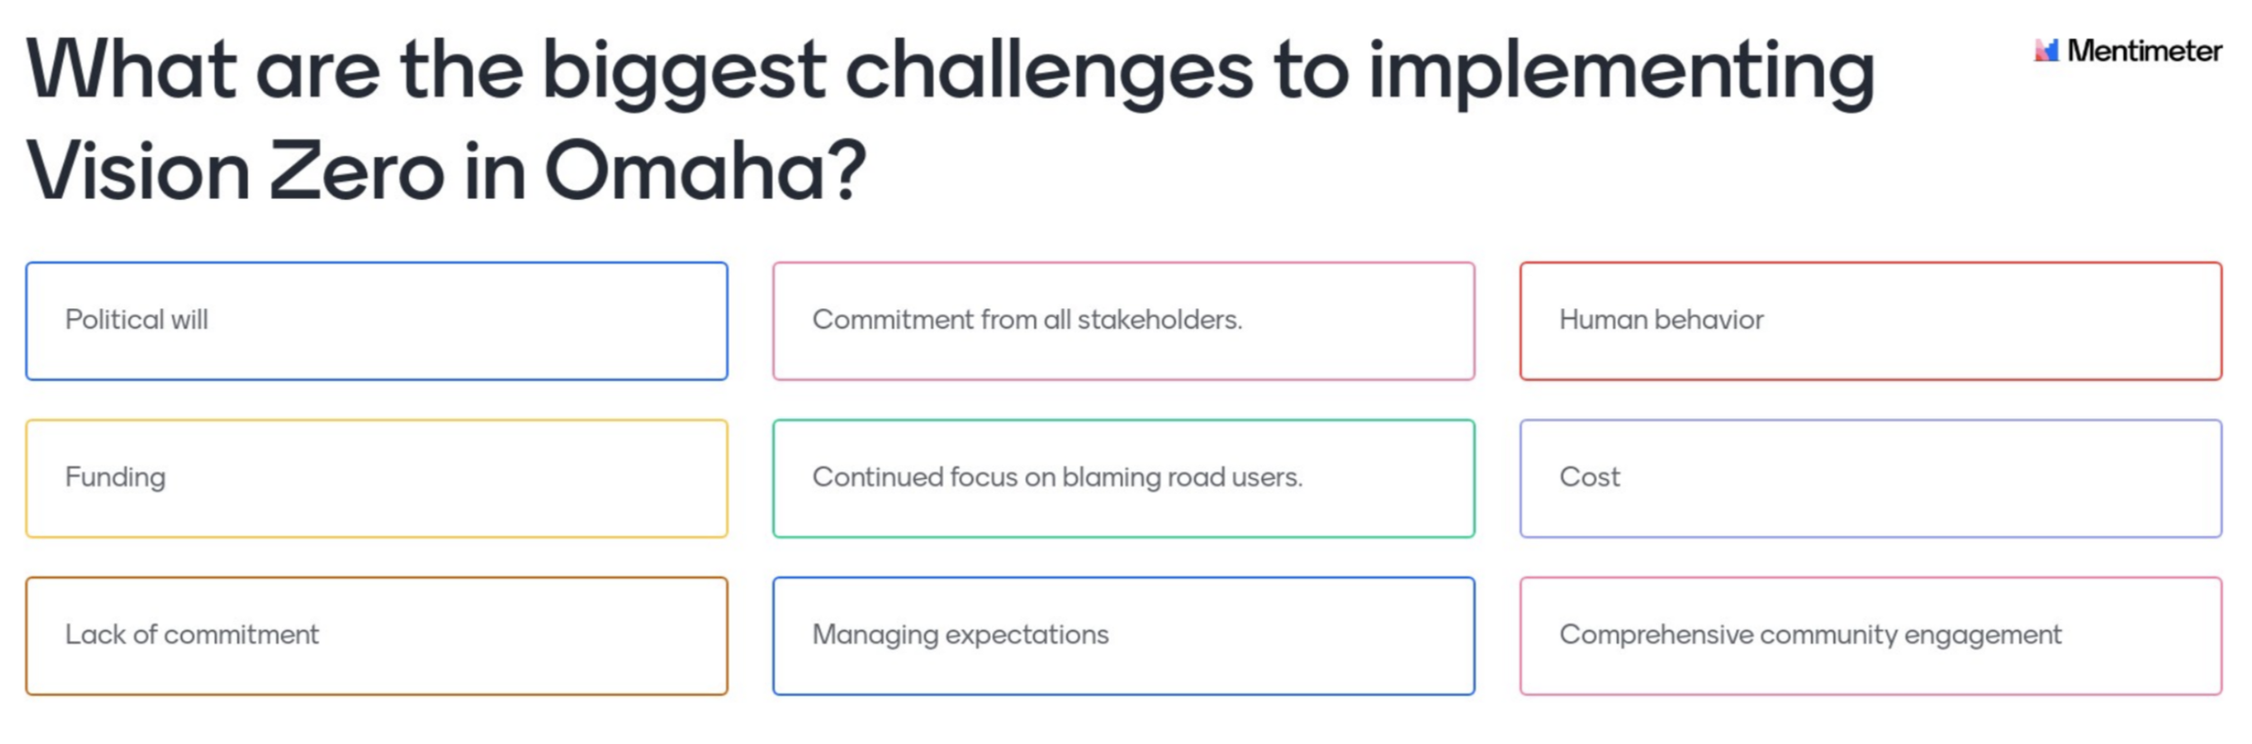Click the "Funding" response card
Image resolution: width=2252 pixels, height=744 pixels.
tap(377, 478)
